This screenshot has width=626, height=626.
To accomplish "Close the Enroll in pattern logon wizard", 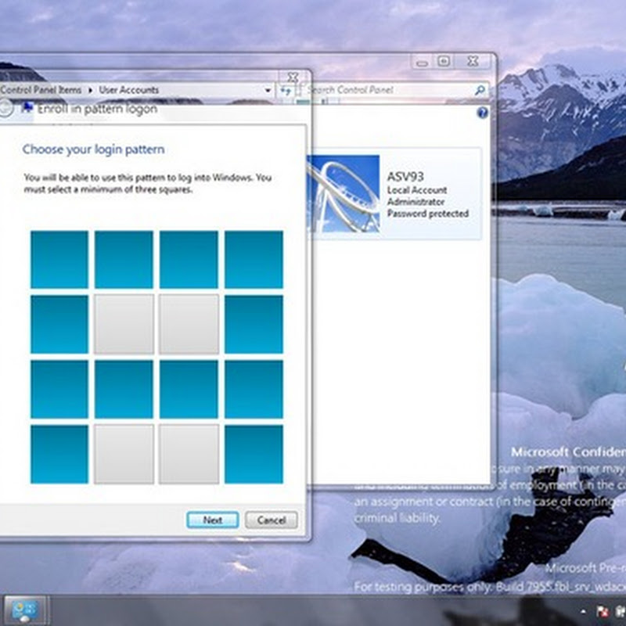I will point(293,76).
